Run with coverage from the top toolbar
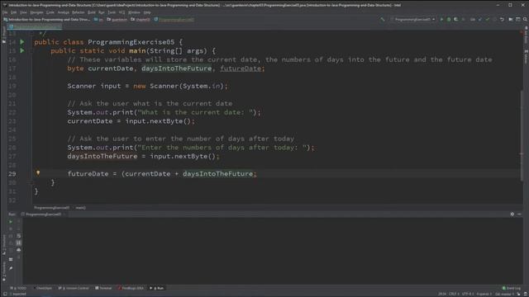This screenshot has width=529, height=297. (x=456, y=20)
